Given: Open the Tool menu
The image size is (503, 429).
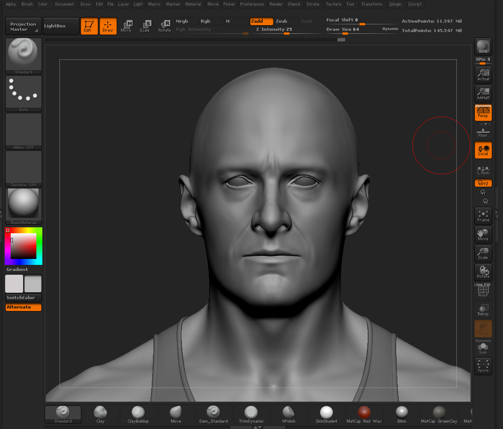Looking at the screenshot, I should (x=350, y=4).
